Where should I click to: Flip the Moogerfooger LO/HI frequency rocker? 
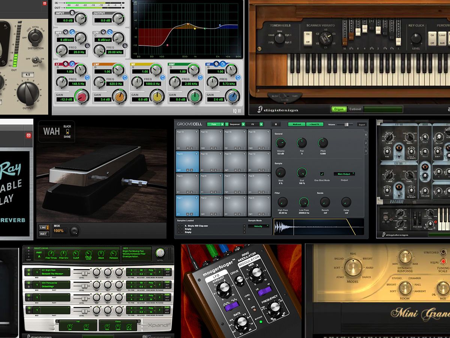265,291
